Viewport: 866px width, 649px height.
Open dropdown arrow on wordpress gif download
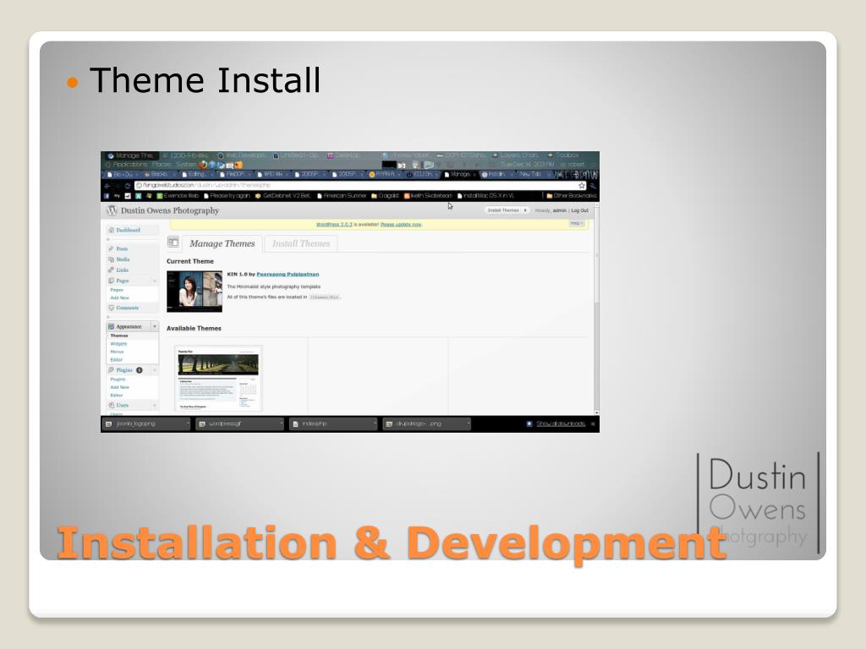point(281,424)
